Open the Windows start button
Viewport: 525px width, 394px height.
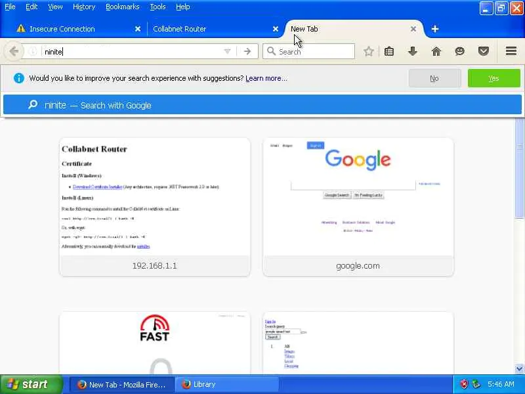(x=31, y=384)
